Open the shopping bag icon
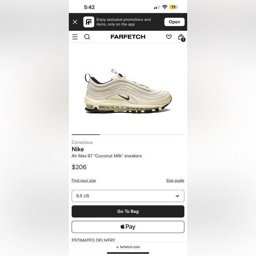This screenshot has height=256, width=256. 181,37
